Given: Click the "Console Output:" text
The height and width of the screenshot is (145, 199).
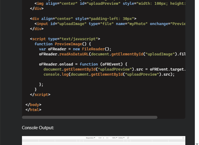Looking at the screenshot, I should (x=38, y=128).
